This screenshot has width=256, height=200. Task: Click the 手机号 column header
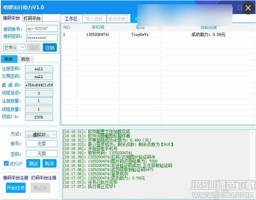98,27
